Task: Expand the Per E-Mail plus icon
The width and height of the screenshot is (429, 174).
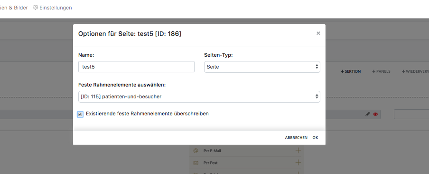Action: (298, 150)
